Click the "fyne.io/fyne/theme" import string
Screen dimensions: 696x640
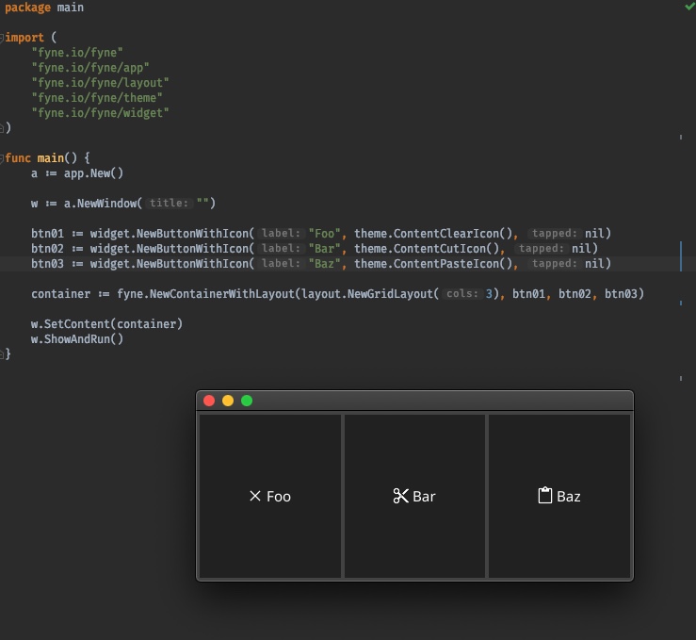97,98
